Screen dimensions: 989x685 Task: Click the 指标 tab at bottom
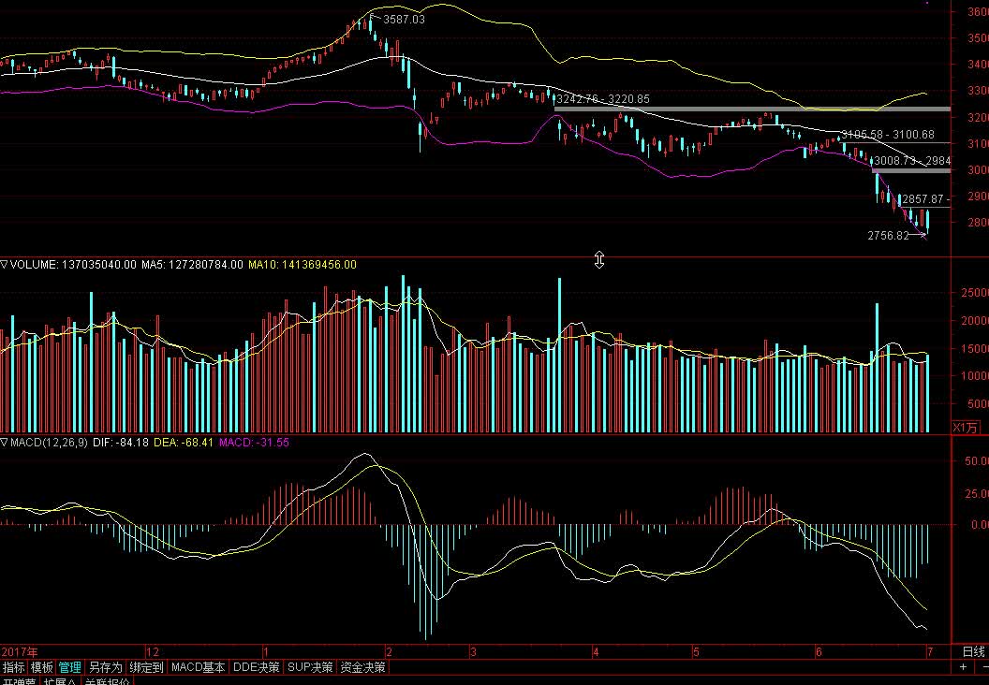click(x=14, y=667)
